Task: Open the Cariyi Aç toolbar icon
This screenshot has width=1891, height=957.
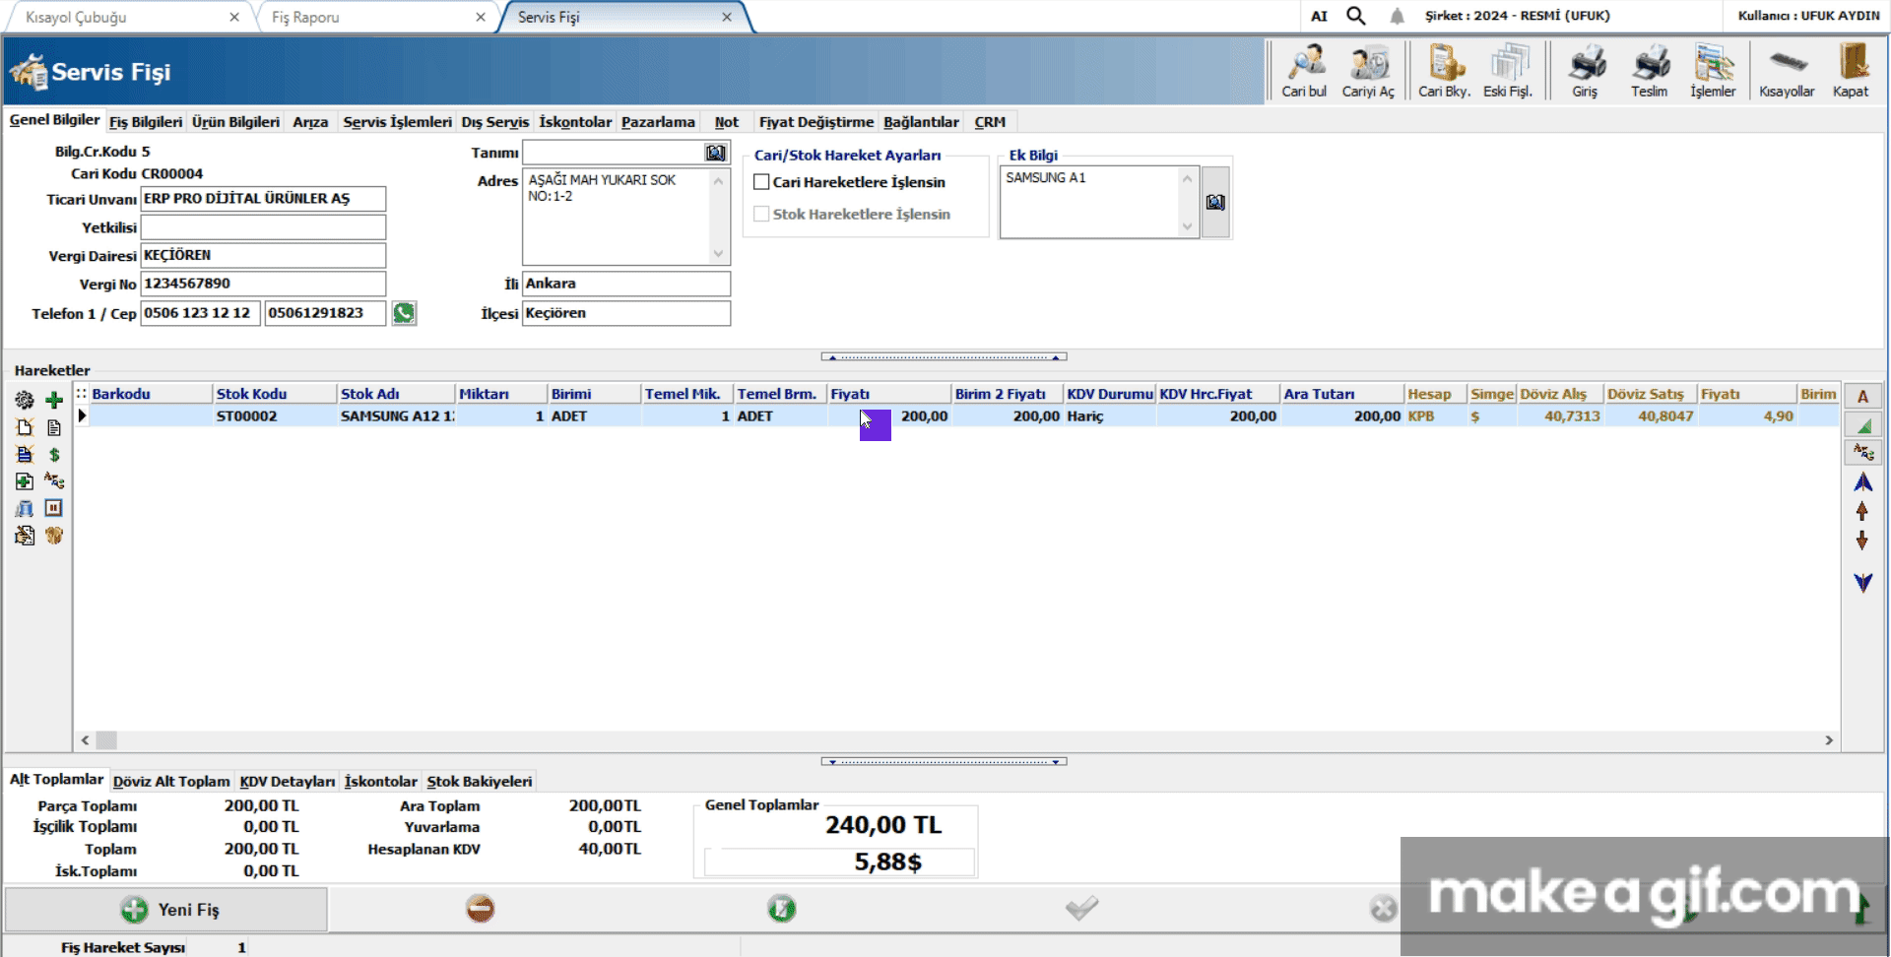Action: [x=1368, y=70]
